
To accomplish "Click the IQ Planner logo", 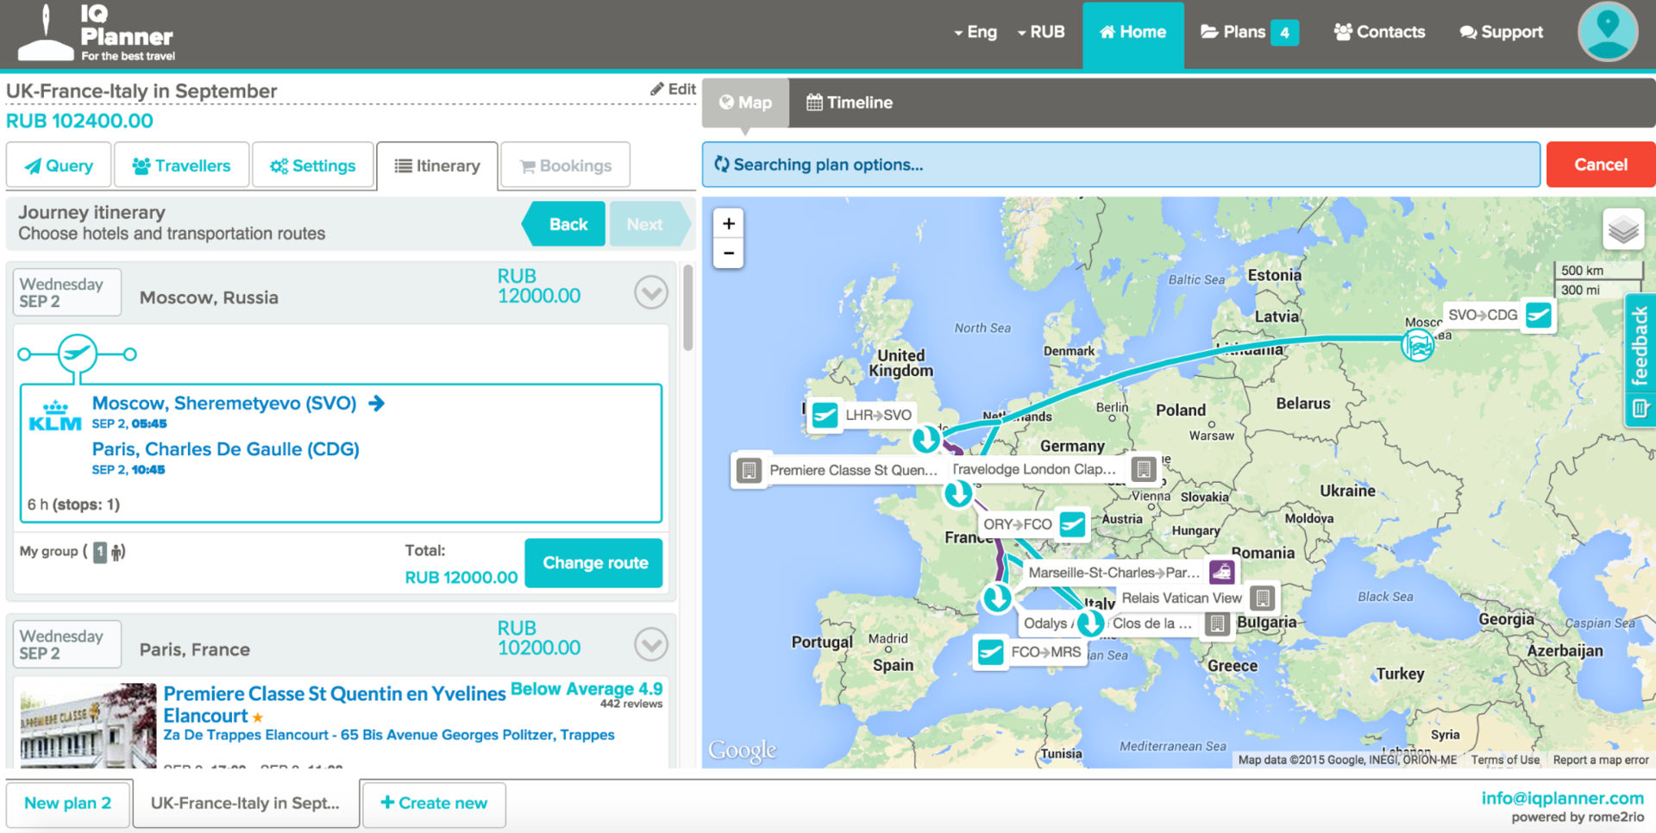I will tap(97, 33).
